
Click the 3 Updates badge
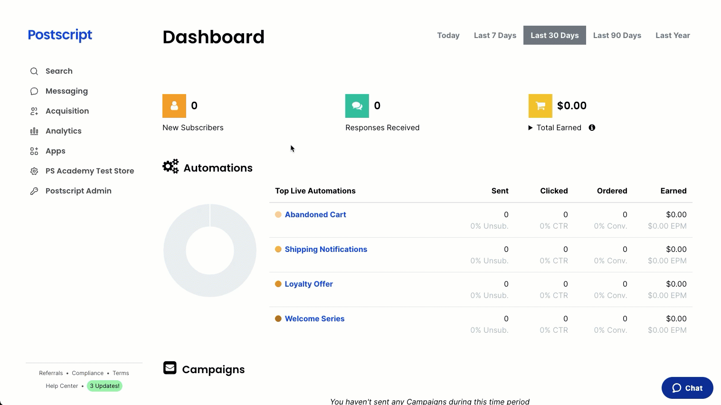(104, 386)
